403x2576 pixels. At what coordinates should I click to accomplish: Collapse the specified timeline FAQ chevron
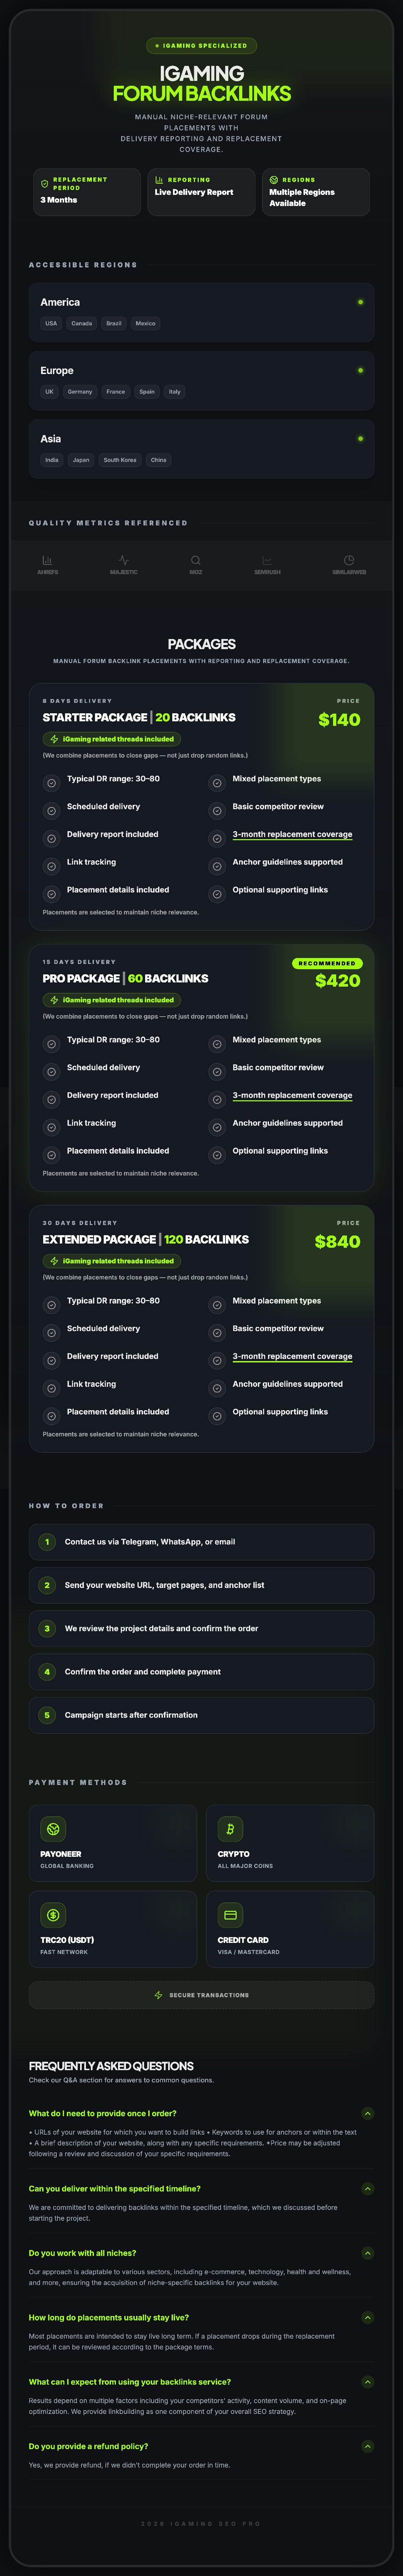[x=367, y=2188]
